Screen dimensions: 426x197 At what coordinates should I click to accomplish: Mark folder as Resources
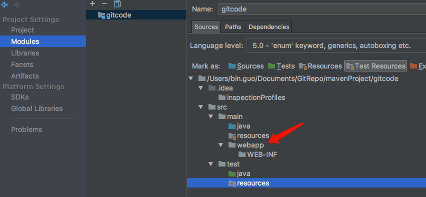tap(320, 66)
